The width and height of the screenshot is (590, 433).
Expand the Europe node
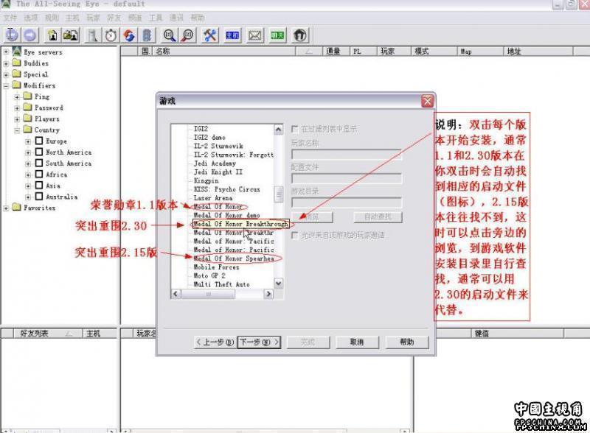pos(28,141)
